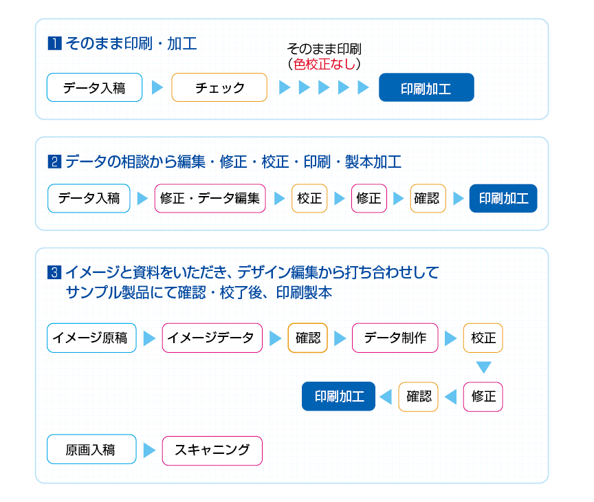
Task: Click the 修正・データ編集 box
Action: click(210, 198)
